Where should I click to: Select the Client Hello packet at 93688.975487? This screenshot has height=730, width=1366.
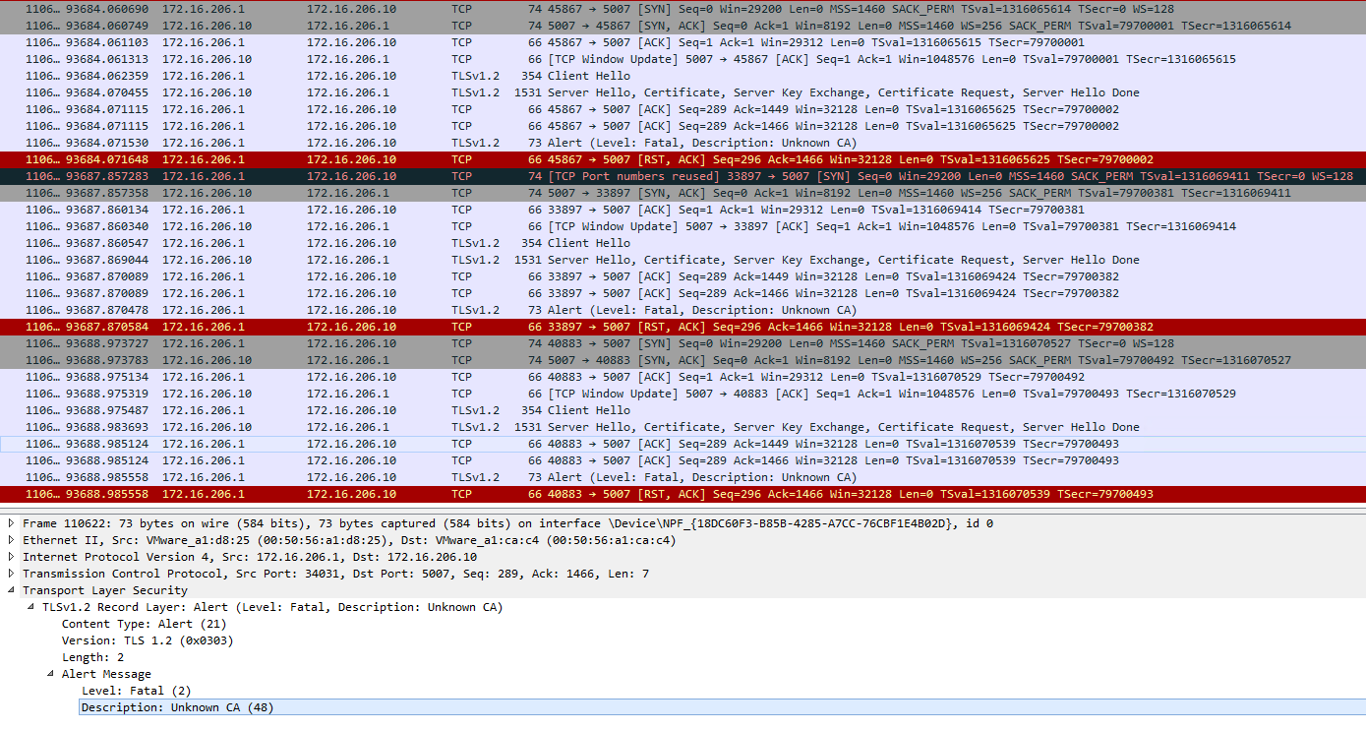point(683,410)
